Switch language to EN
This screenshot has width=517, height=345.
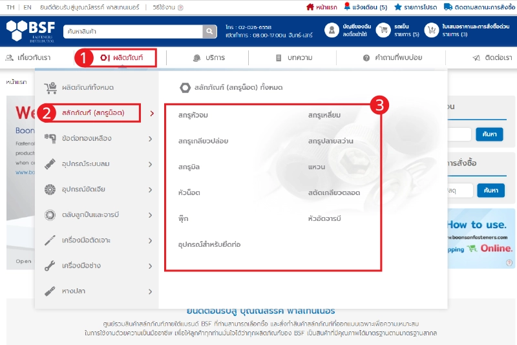pyautogui.click(x=26, y=7)
